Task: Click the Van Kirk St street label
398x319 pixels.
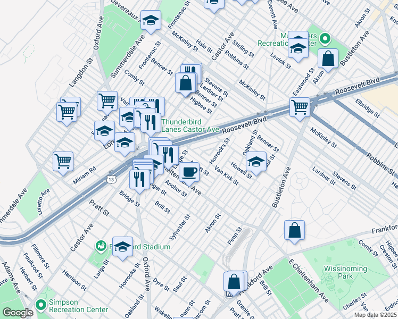Action: click(227, 175)
